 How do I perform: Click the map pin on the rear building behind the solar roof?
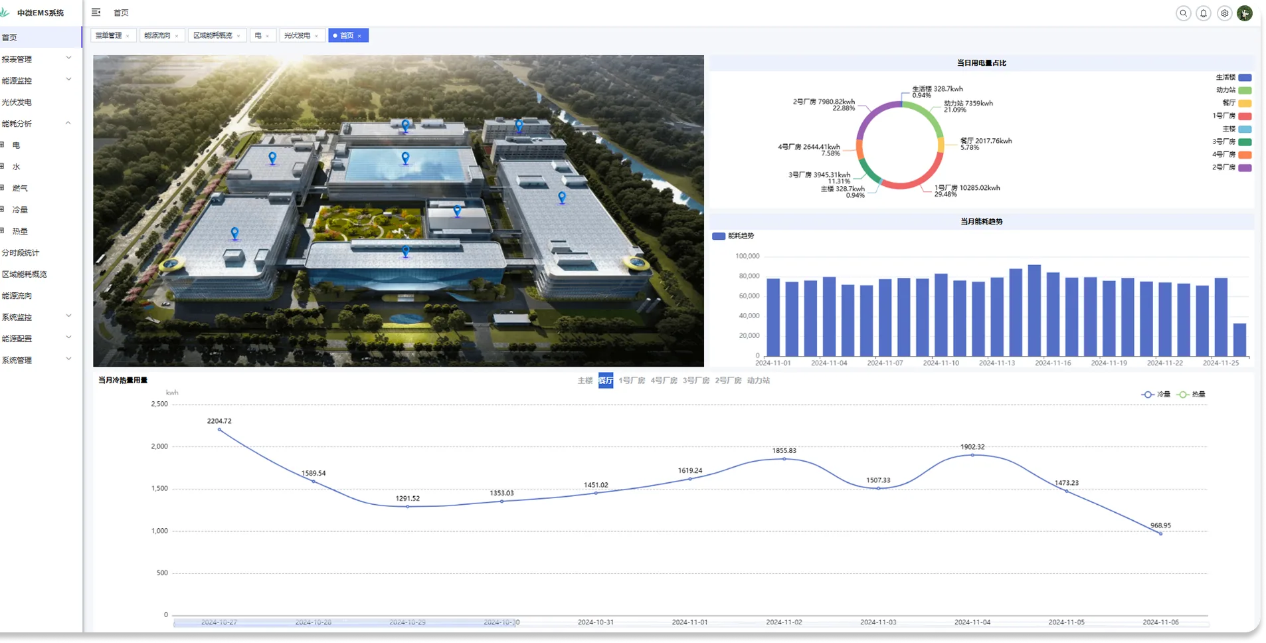[x=406, y=125]
